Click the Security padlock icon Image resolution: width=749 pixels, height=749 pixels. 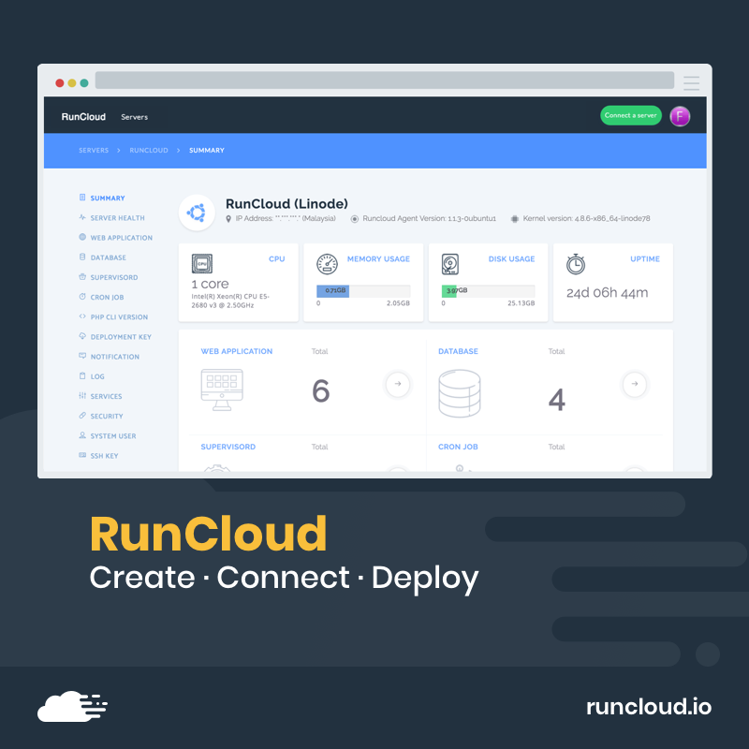point(83,416)
